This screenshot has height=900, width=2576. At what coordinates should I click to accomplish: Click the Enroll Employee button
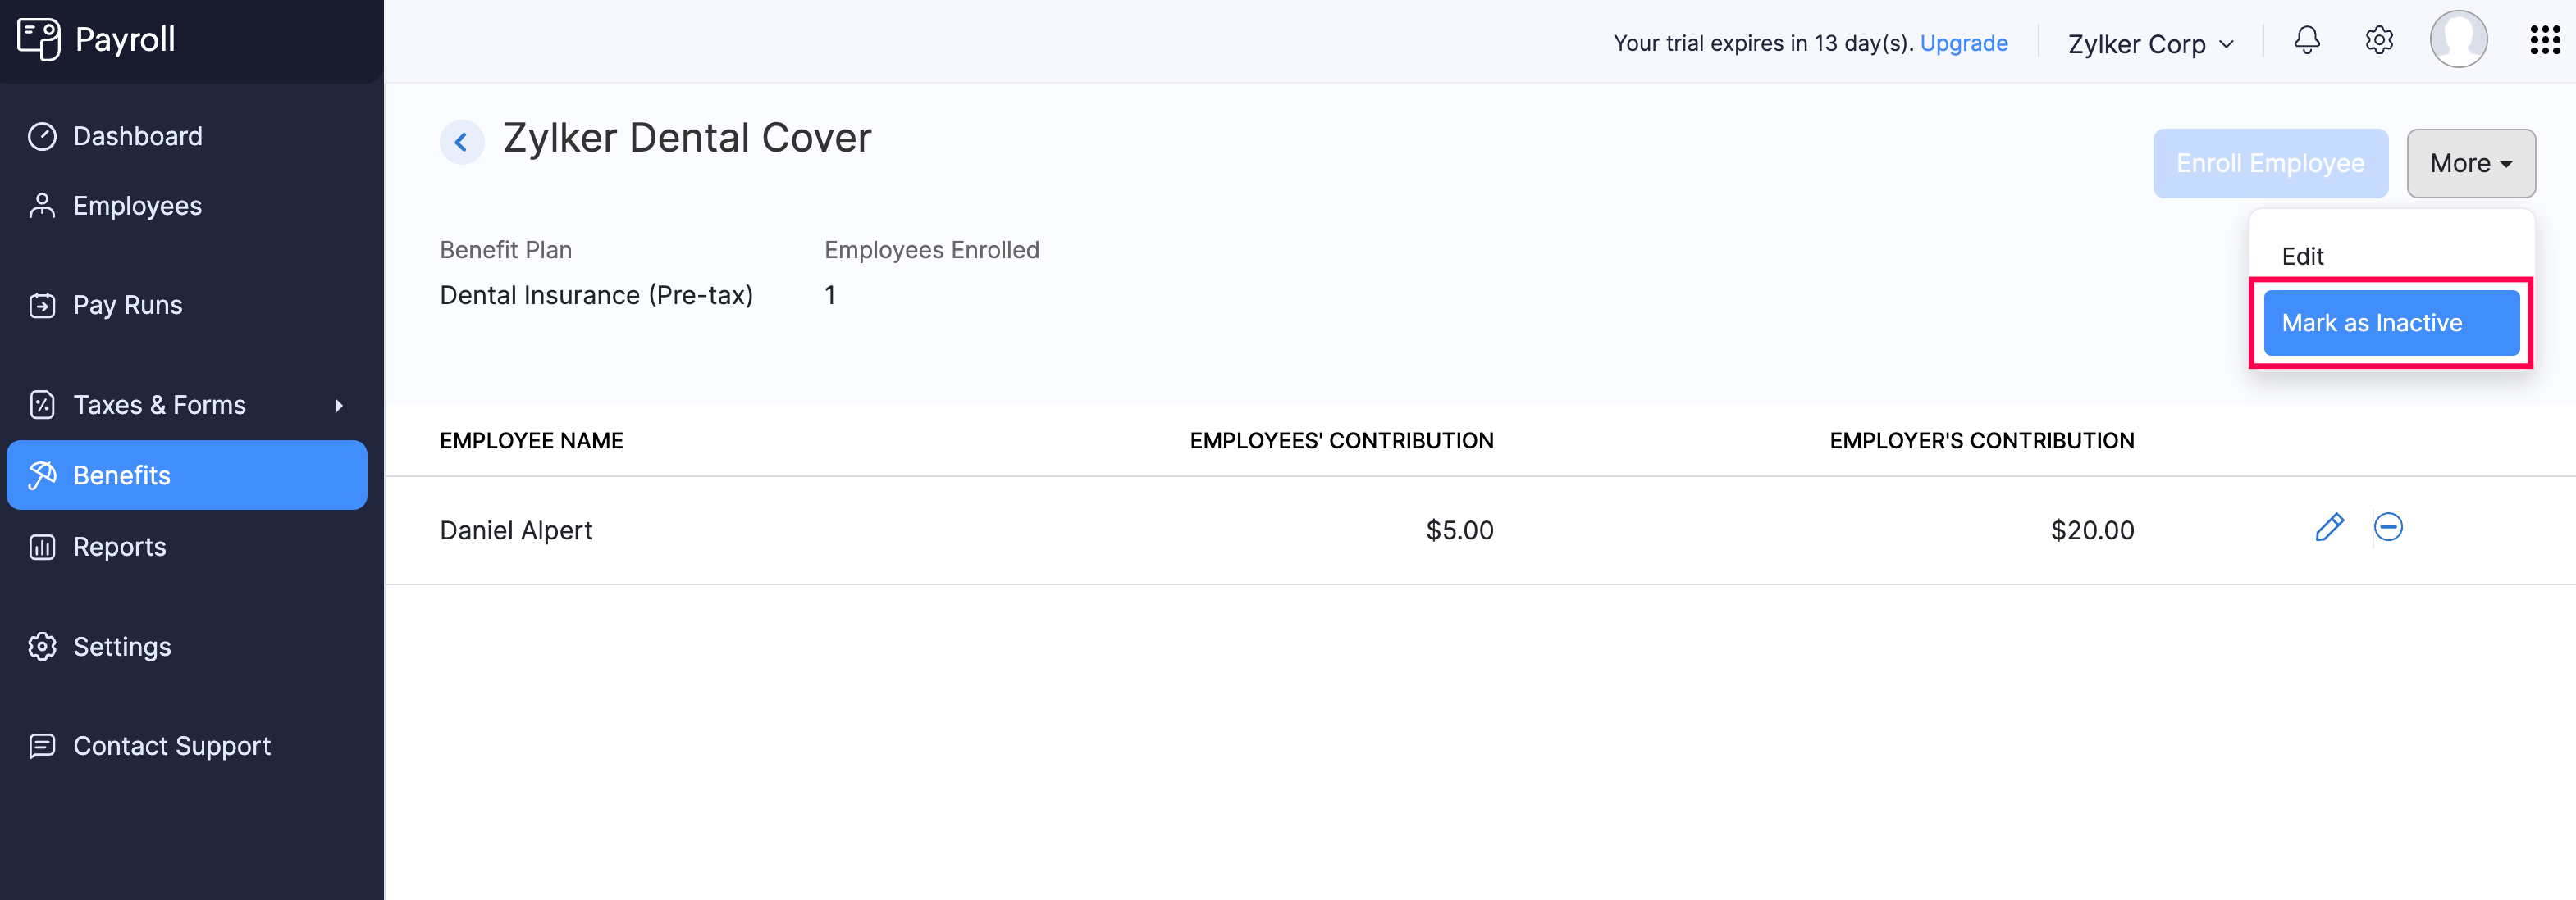2269,164
